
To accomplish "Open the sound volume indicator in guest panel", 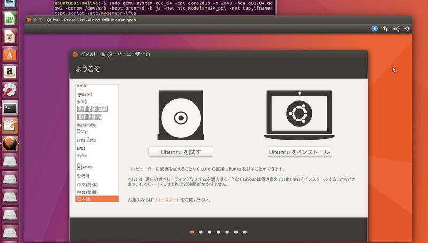I will (396, 29).
